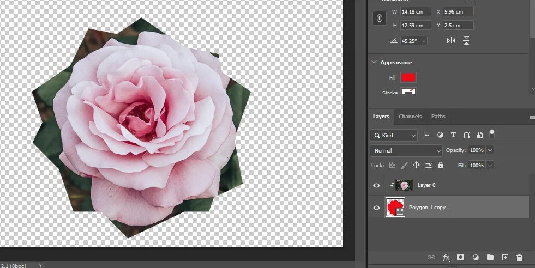This screenshot has height=268, width=535.
Task: Switch to the Paths tab
Action: tap(438, 116)
